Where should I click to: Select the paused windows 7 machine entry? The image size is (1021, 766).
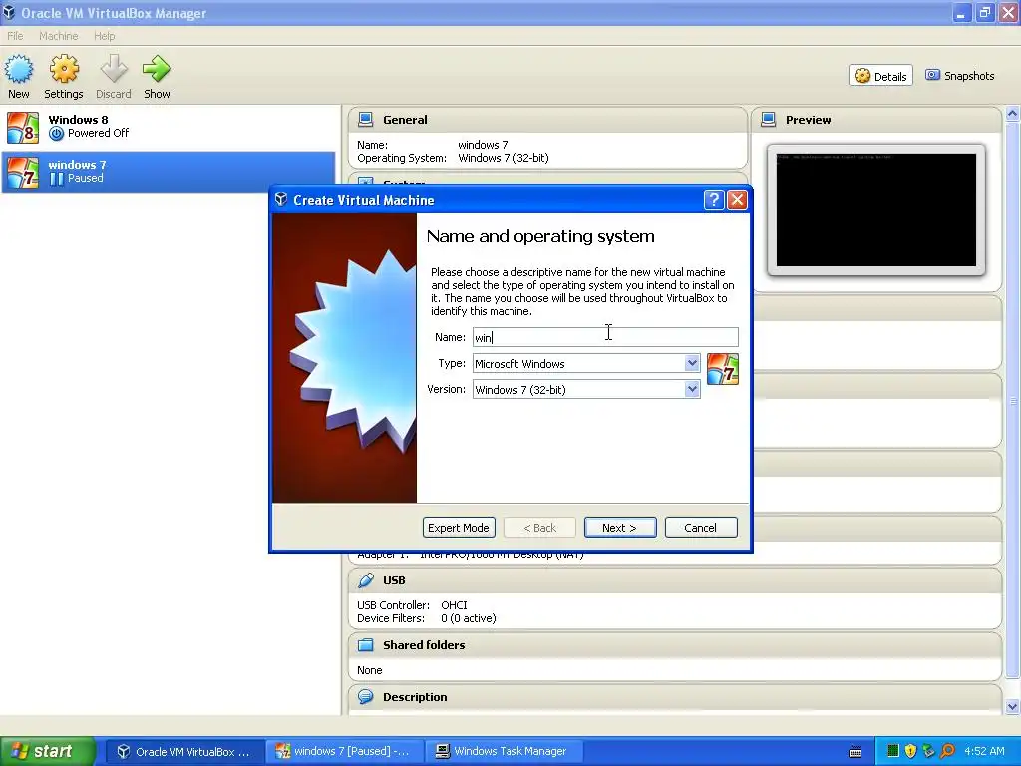168,172
